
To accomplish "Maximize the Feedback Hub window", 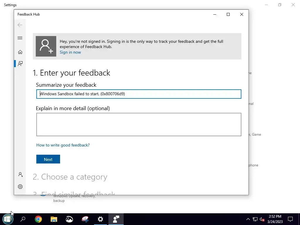I will click(228, 14).
